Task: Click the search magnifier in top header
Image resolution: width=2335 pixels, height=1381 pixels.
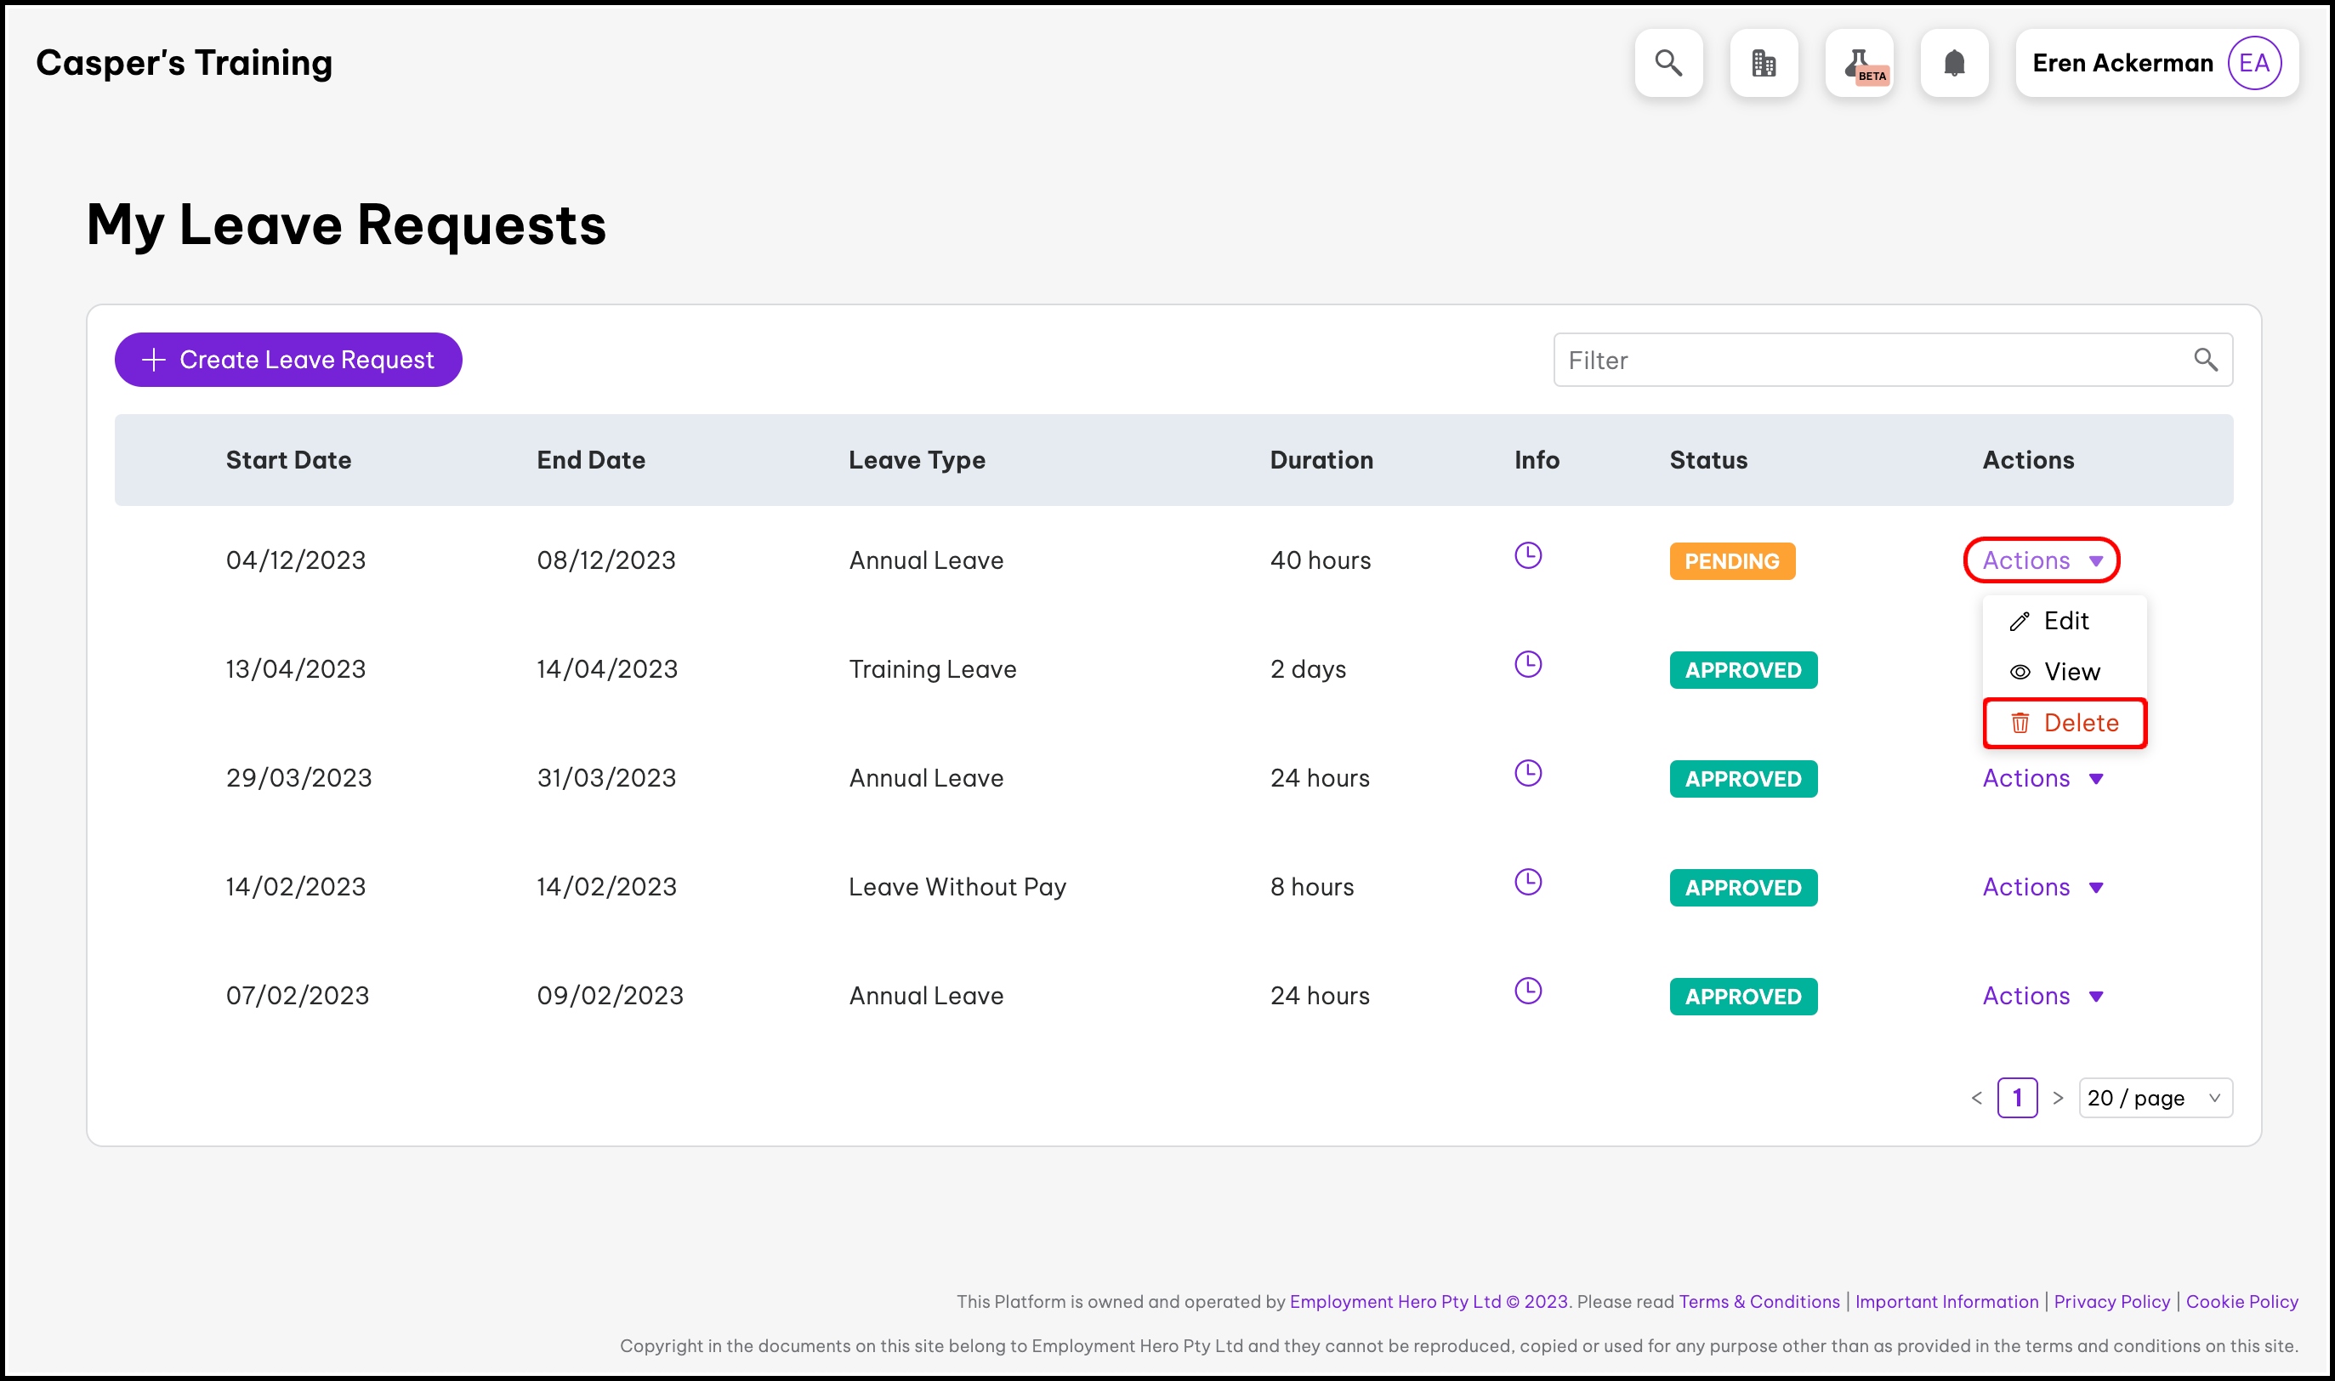Action: (1668, 63)
